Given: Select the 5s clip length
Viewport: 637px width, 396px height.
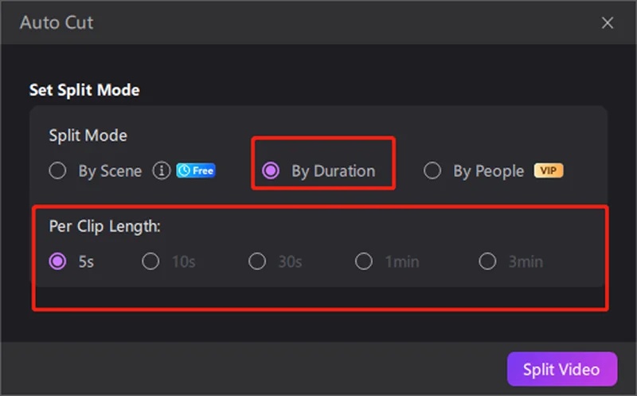Looking at the screenshot, I should click(x=57, y=261).
